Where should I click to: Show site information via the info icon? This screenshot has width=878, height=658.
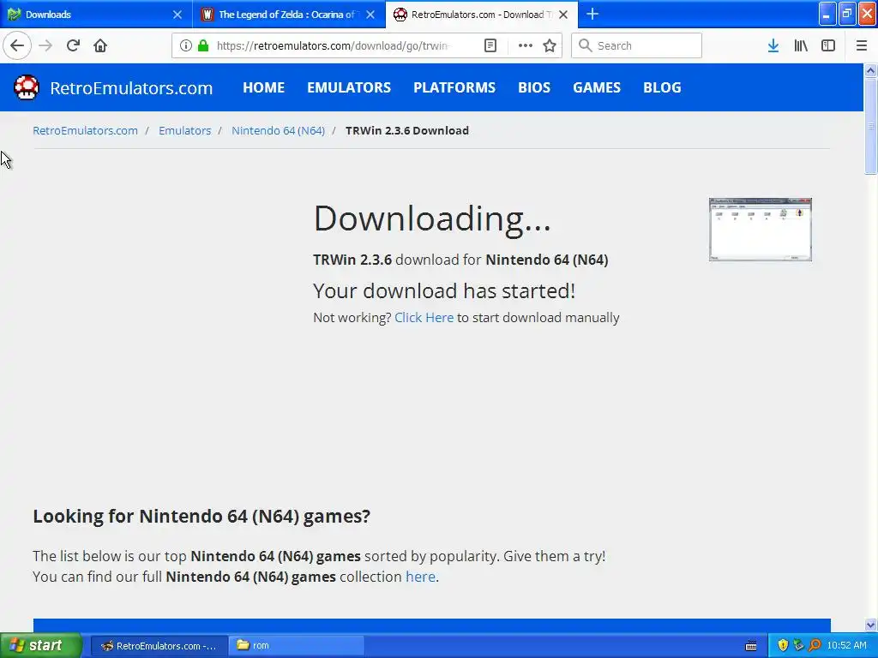186,46
